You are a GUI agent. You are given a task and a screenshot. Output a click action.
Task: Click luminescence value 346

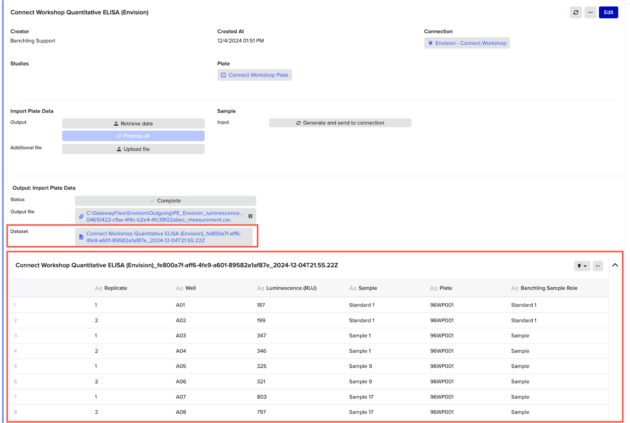coord(261,351)
